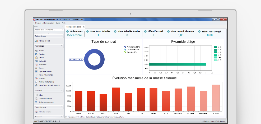The width and height of the screenshot is (261, 124).
Task: Tick the 'Ne pas ouvrir le tableau du bord' checkbox
Action: 66,117
